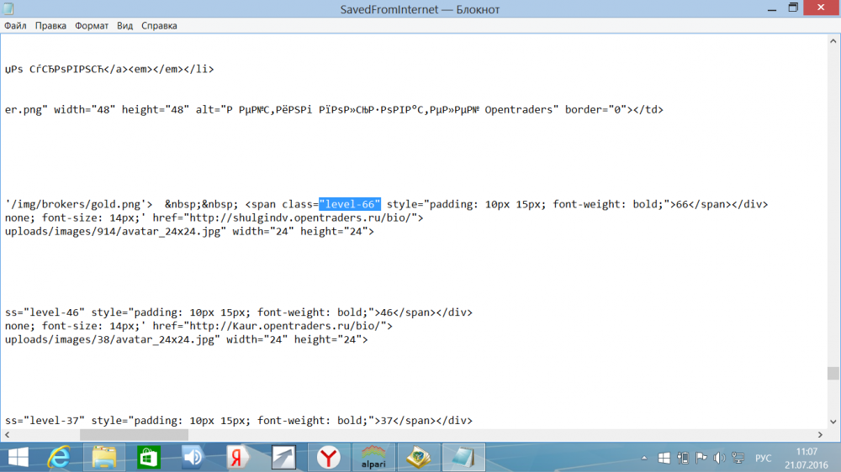Launch Internet Explorer from the taskbar

click(x=59, y=458)
